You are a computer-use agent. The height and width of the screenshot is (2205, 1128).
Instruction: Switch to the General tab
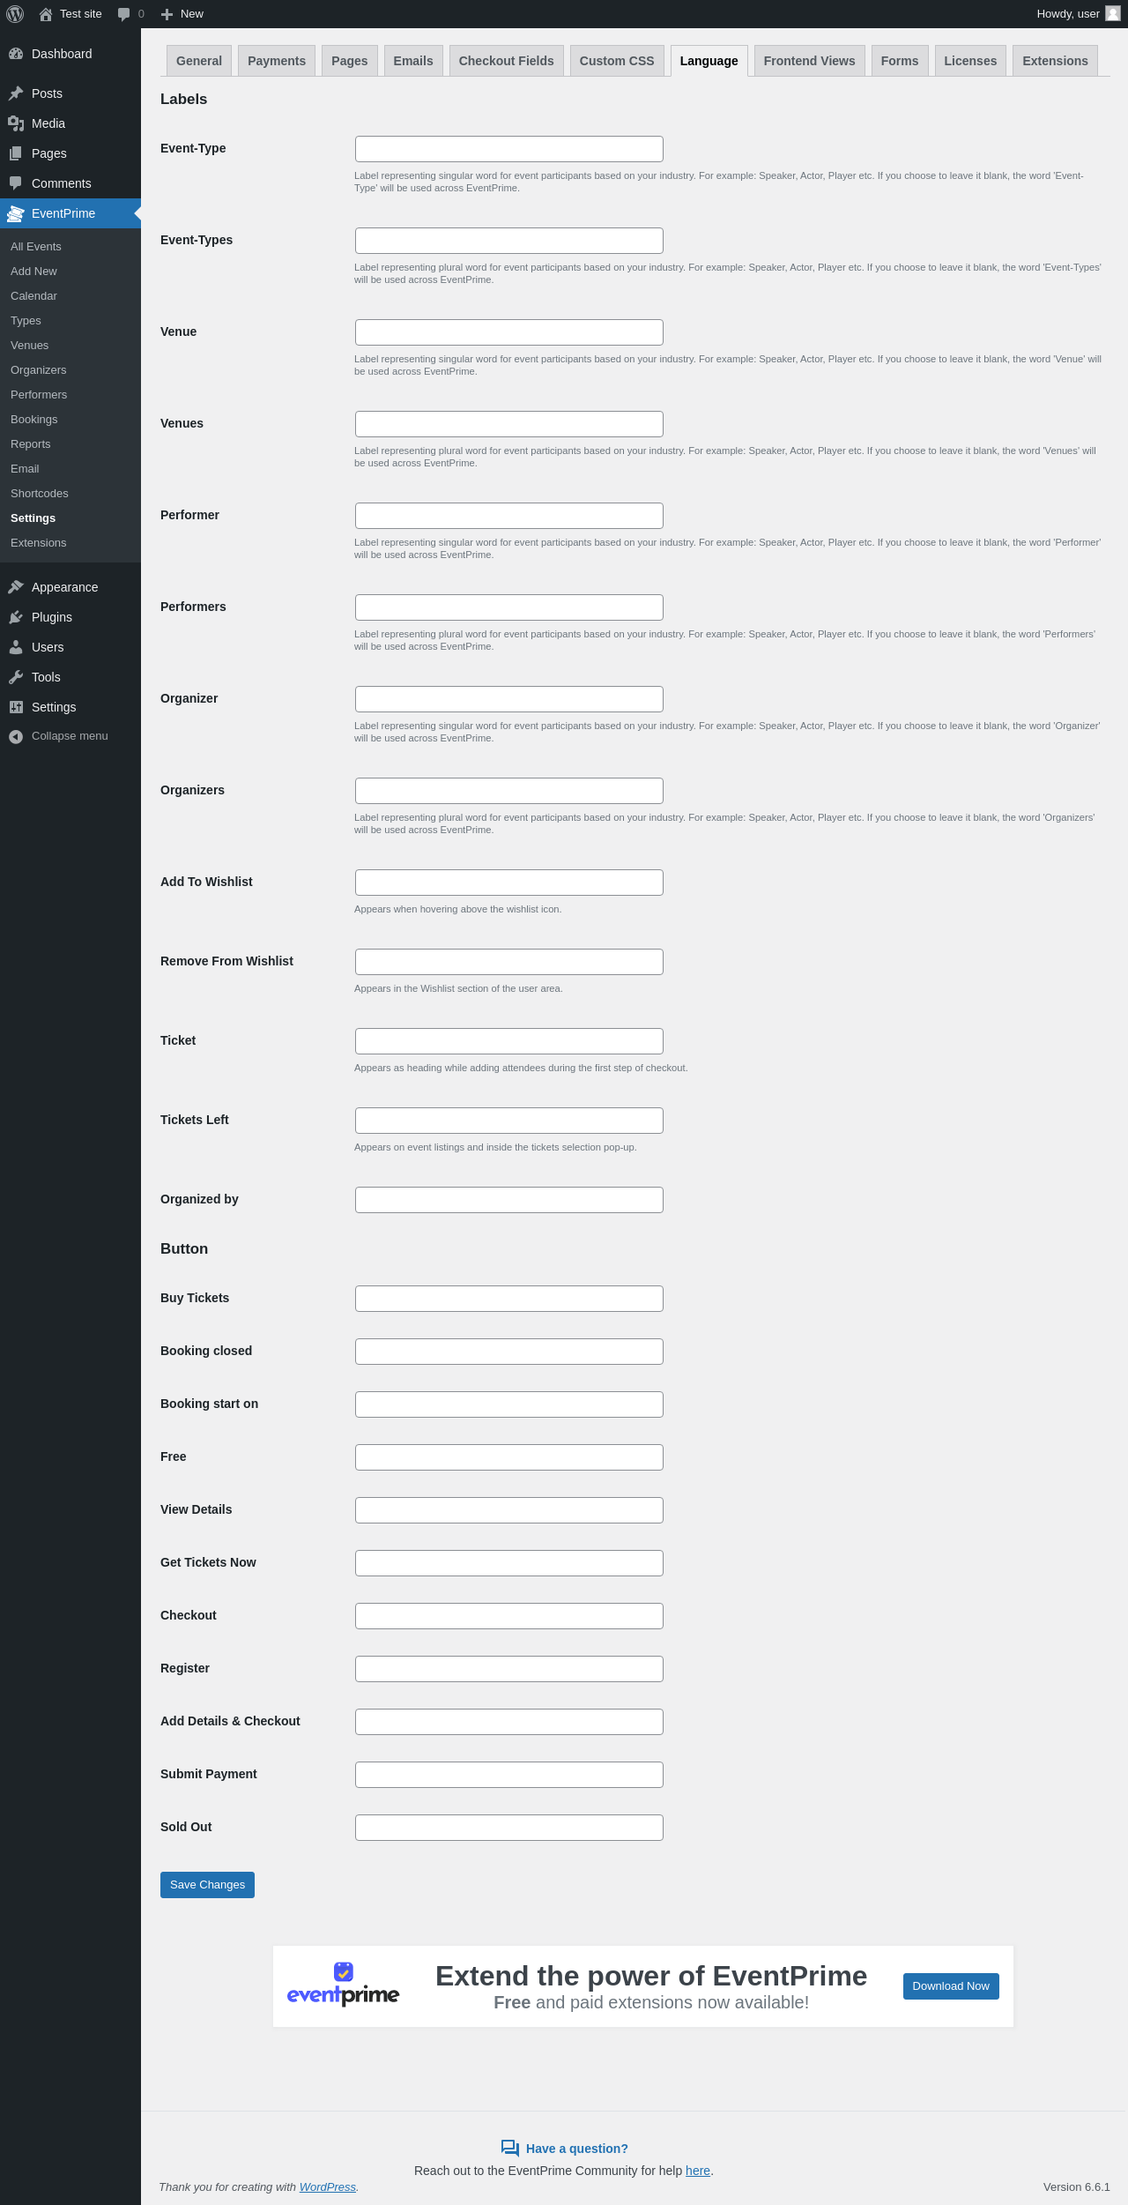point(199,61)
